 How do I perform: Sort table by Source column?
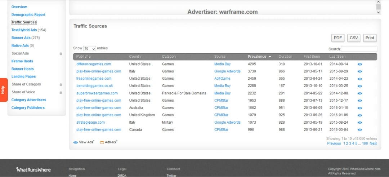pos(220,57)
